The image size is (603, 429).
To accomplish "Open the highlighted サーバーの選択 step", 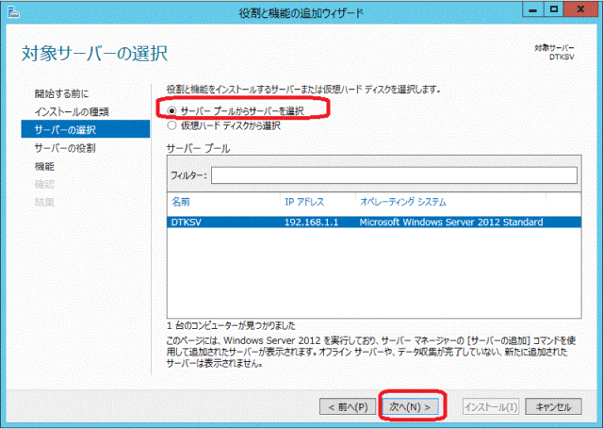I will pyautogui.click(x=86, y=129).
